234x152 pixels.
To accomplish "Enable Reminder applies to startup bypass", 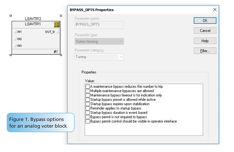I will pos(87,108).
